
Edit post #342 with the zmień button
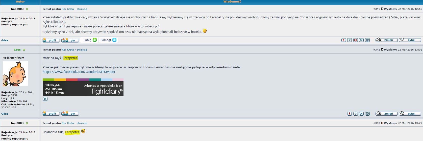386,114
